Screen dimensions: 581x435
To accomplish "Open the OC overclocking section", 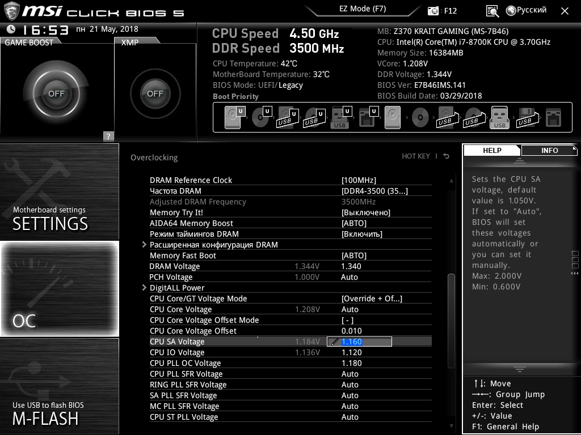I will pos(59,288).
